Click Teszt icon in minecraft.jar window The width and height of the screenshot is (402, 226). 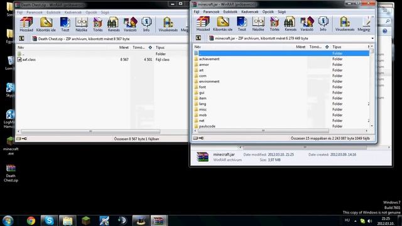pyautogui.click(x=241, y=24)
